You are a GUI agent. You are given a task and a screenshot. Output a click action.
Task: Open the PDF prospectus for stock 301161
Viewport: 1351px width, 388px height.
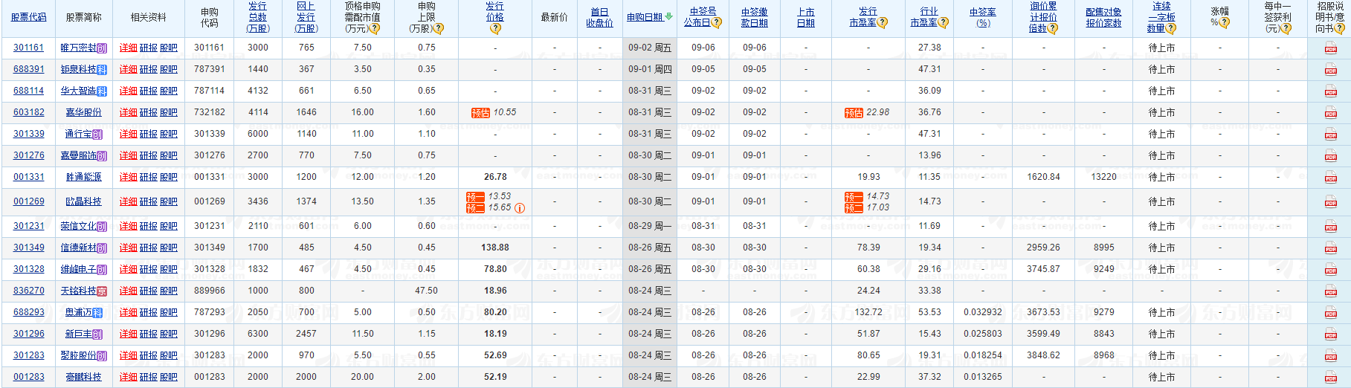[1330, 48]
